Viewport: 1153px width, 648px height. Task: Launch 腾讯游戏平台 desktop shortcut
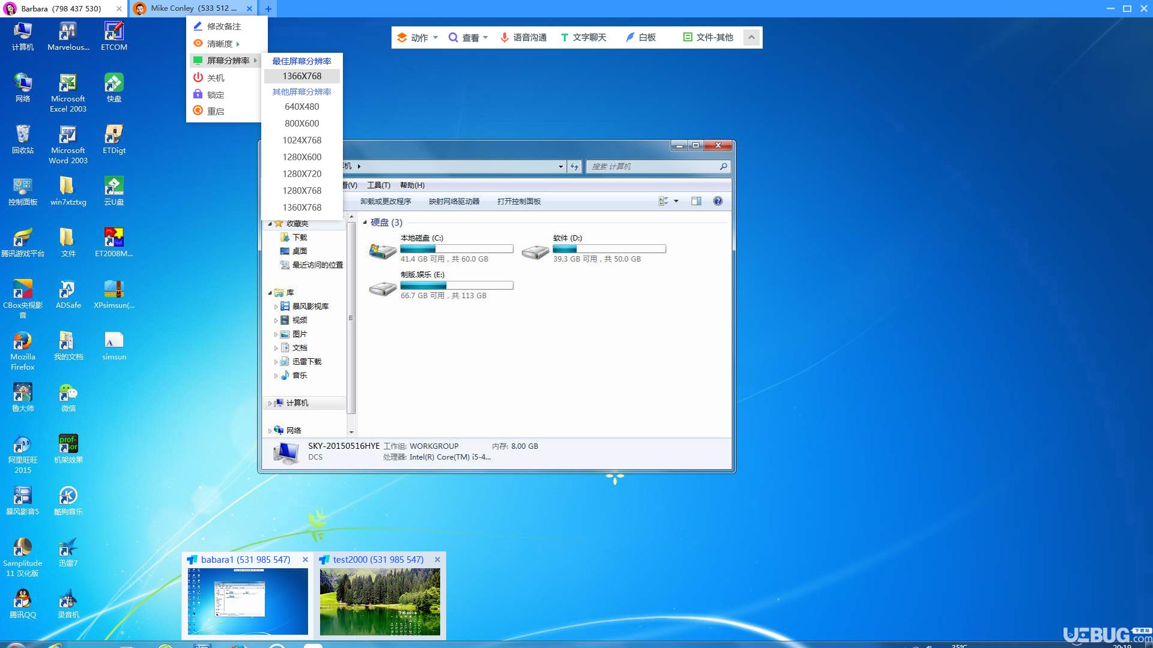click(23, 242)
